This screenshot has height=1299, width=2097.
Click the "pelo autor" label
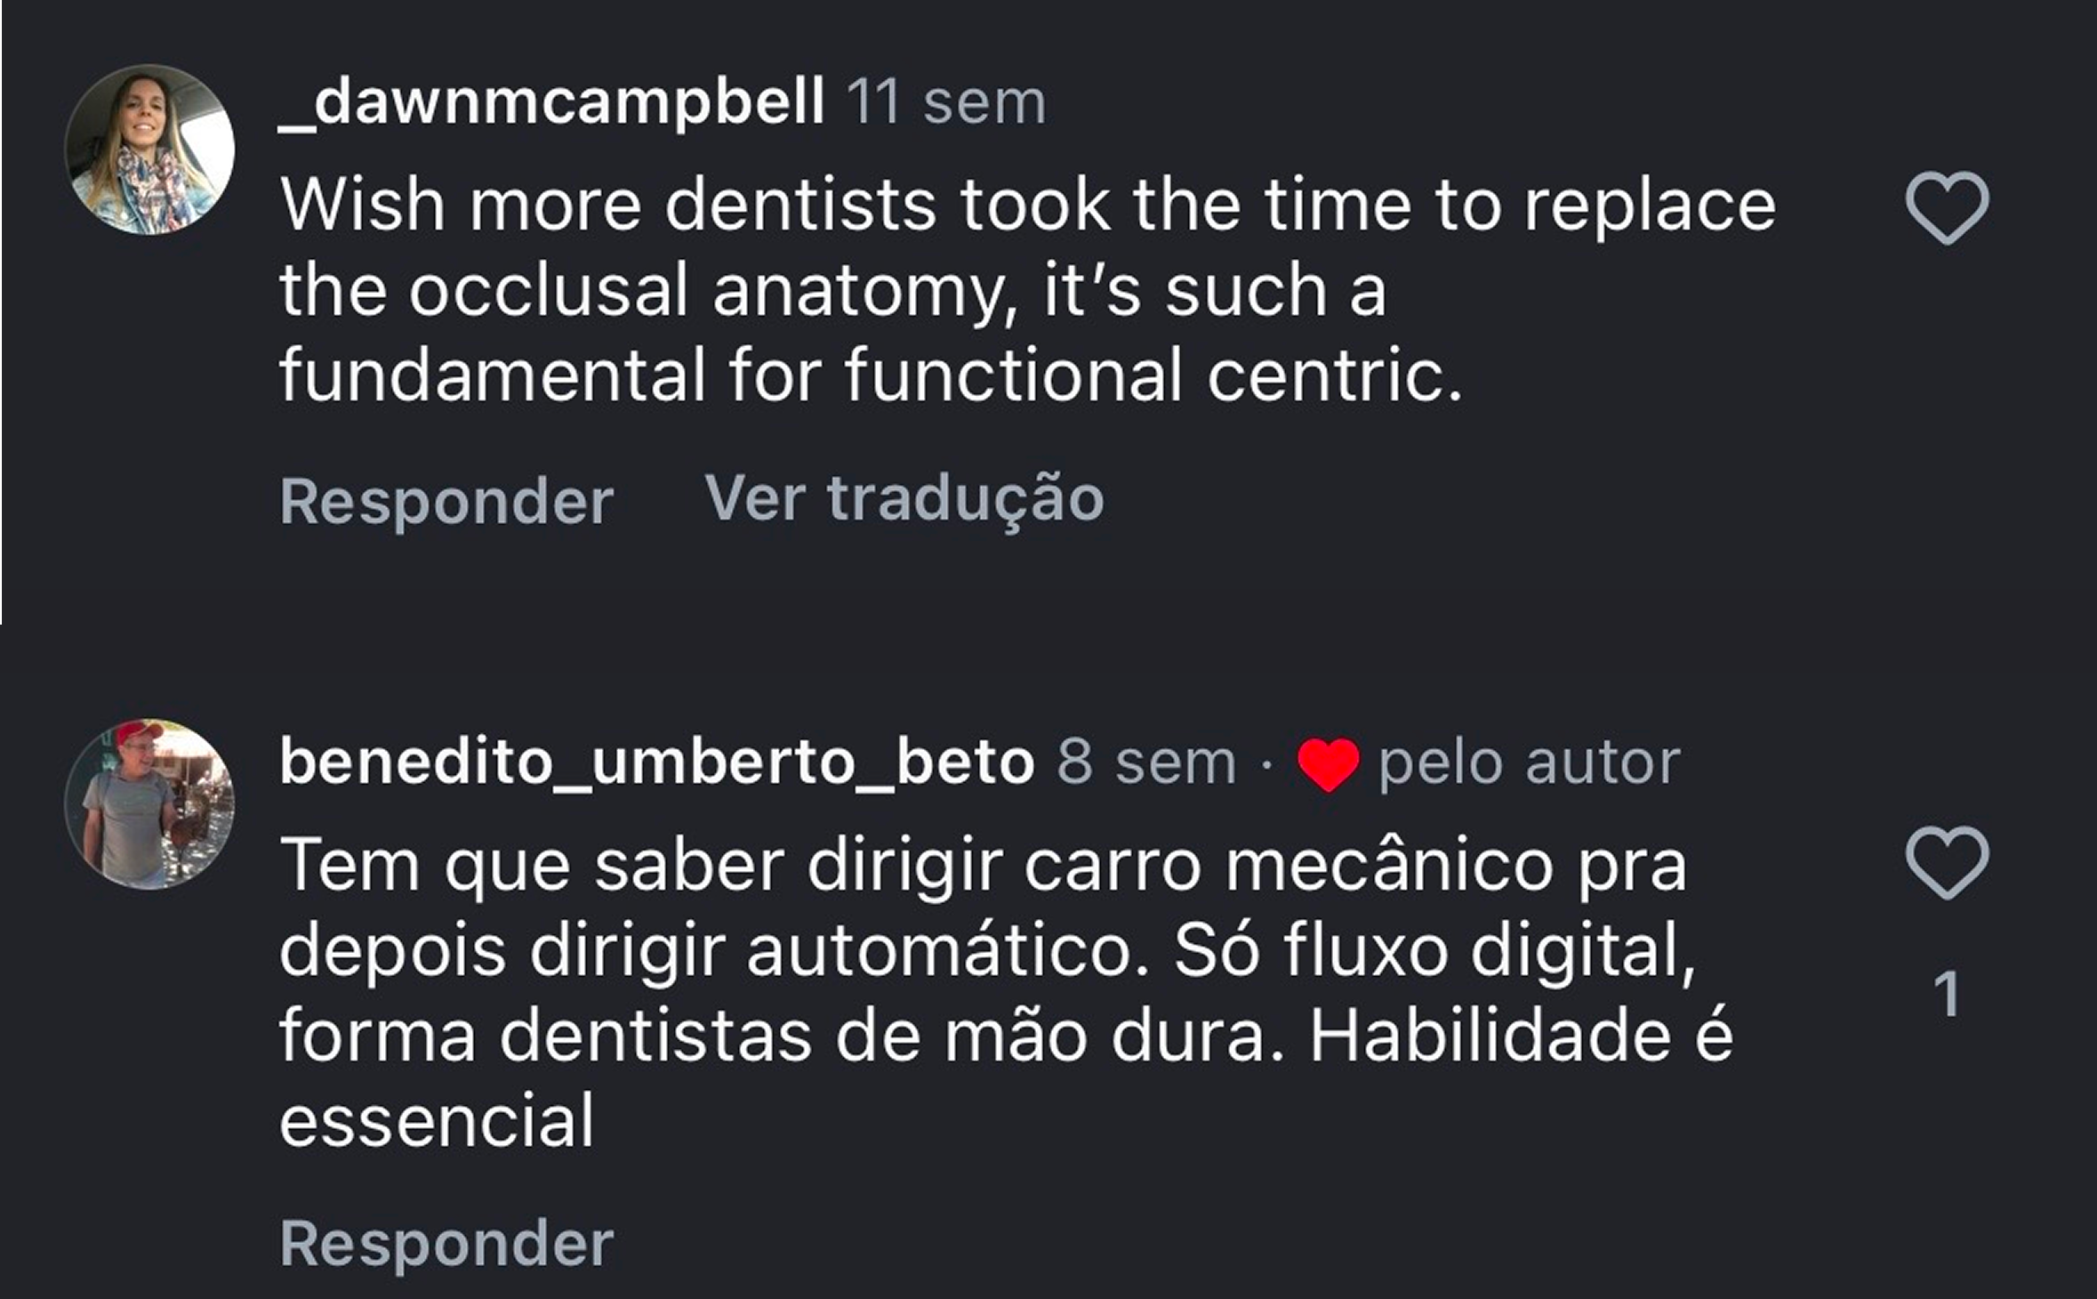tap(1529, 762)
